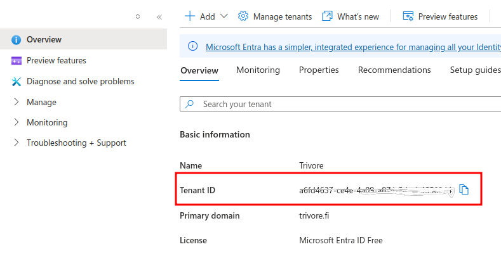Expand Troubleshooting + Support section
This screenshot has height=268, width=501.
tap(17, 143)
